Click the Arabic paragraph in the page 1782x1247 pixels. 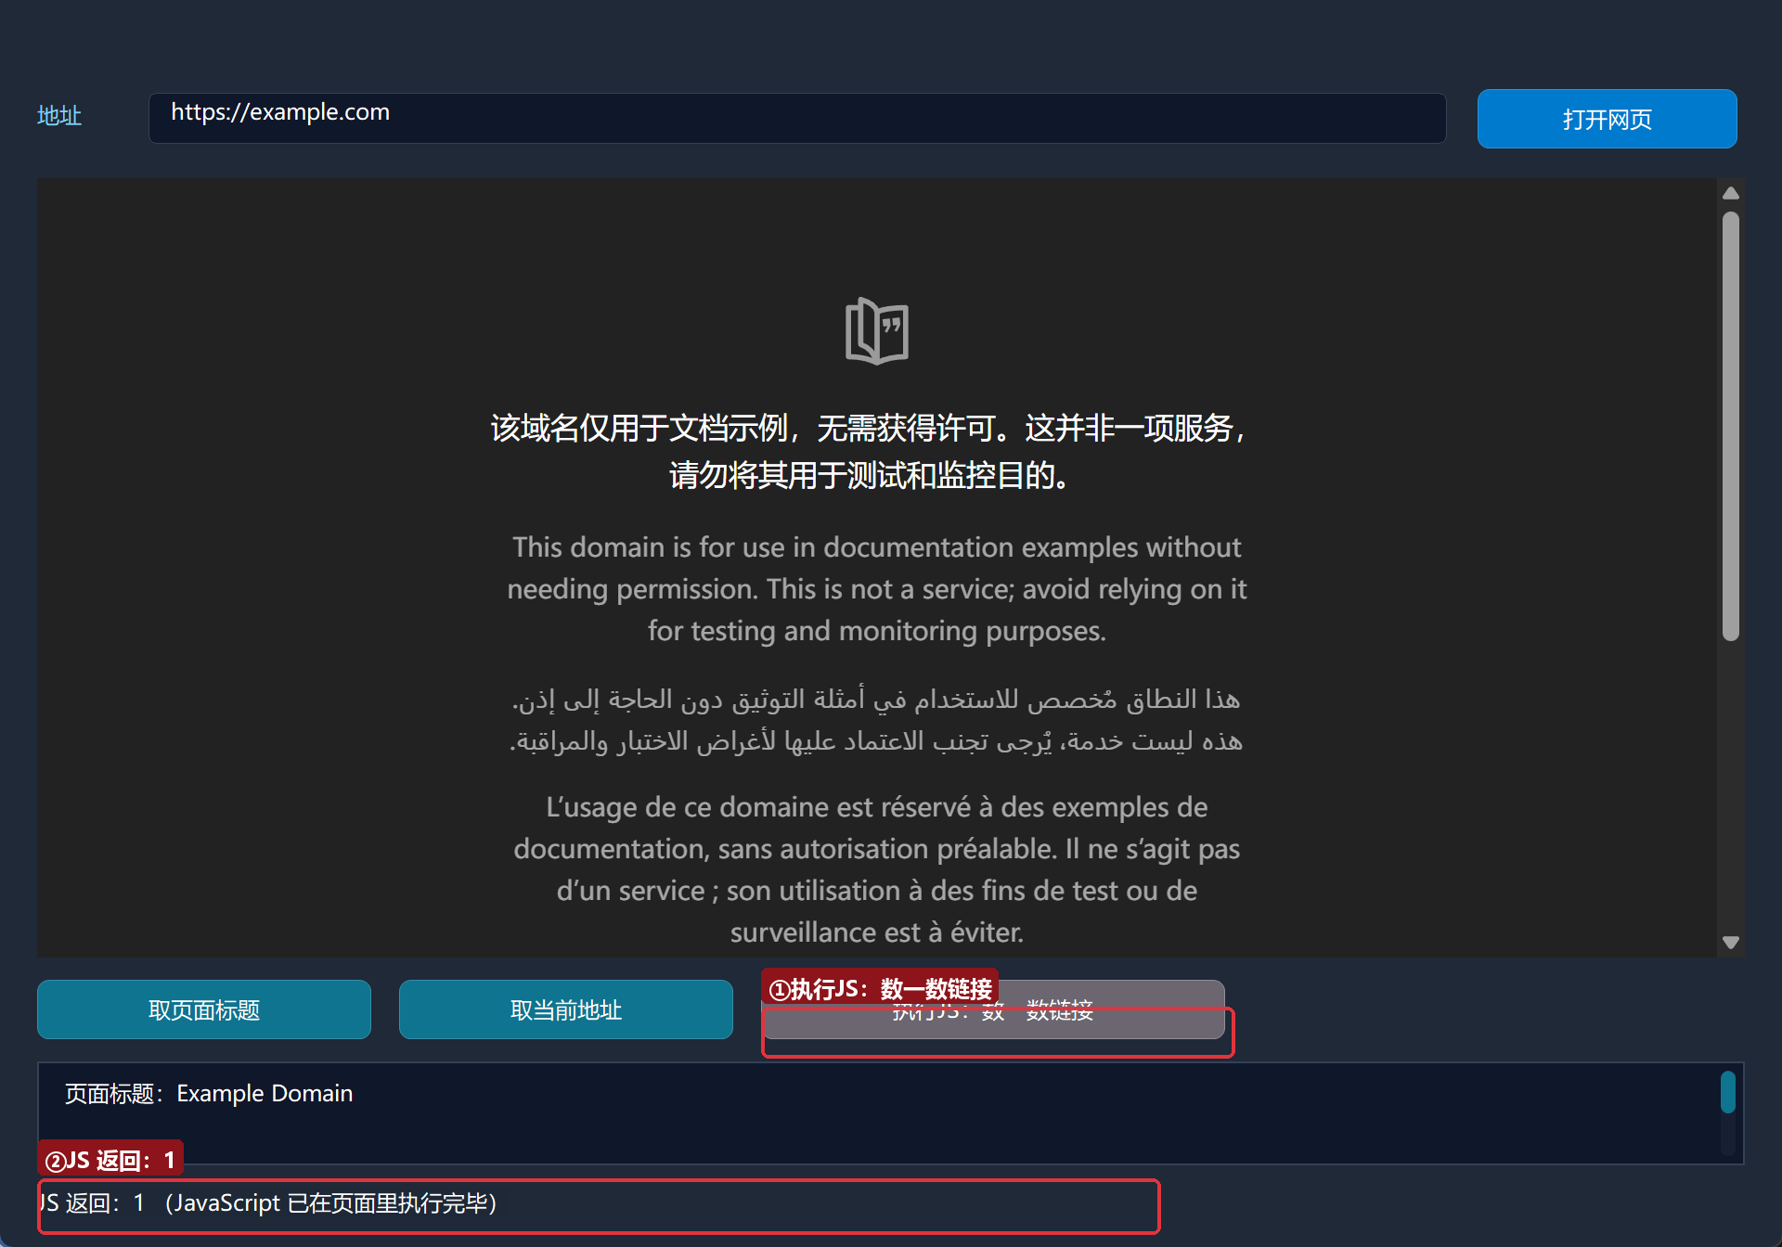click(x=877, y=719)
